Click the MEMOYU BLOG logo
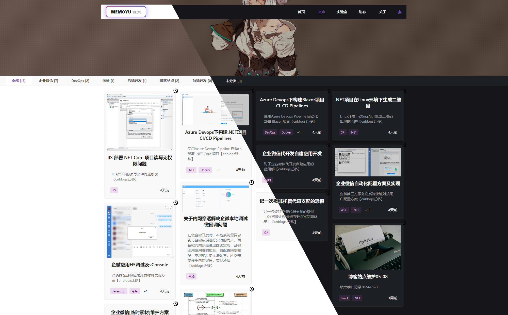The width and height of the screenshot is (508, 315). (126, 12)
